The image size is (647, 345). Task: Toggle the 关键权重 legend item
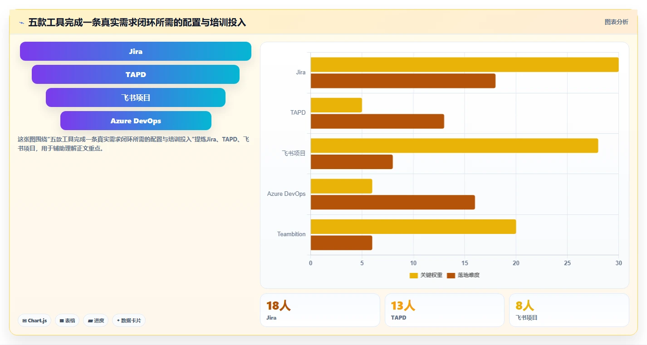coord(426,275)
